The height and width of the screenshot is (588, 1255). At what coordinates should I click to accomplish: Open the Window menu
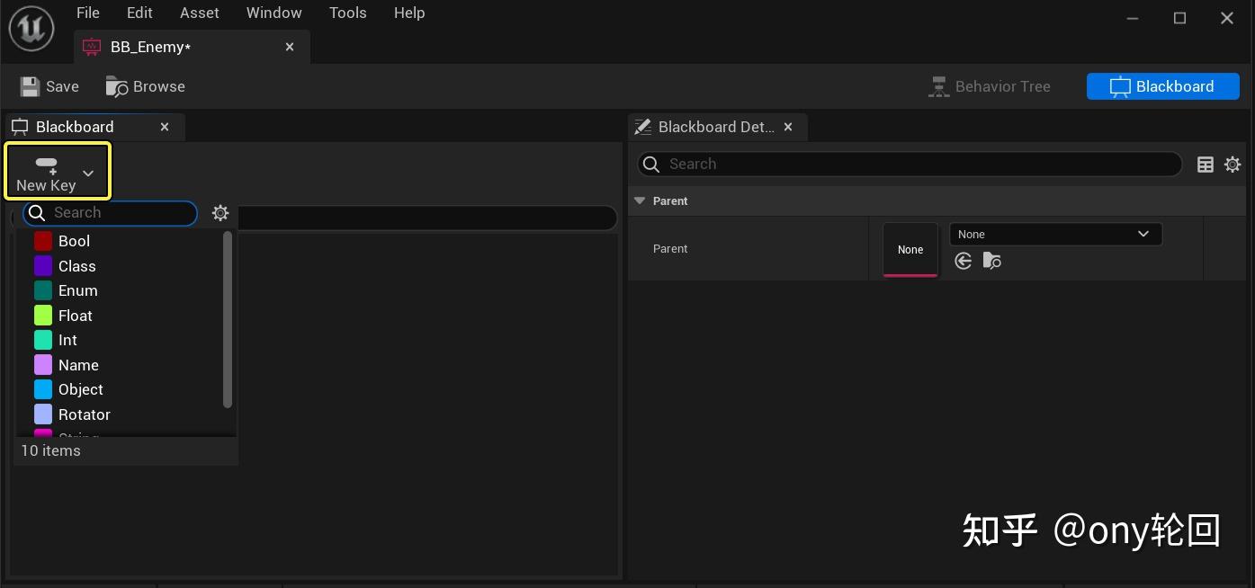273,13
